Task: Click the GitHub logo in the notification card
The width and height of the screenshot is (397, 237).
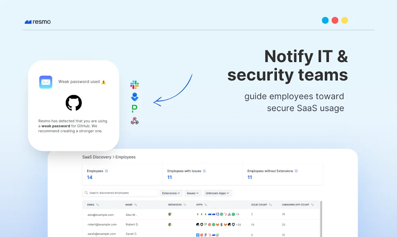Action: pos(74,103)
